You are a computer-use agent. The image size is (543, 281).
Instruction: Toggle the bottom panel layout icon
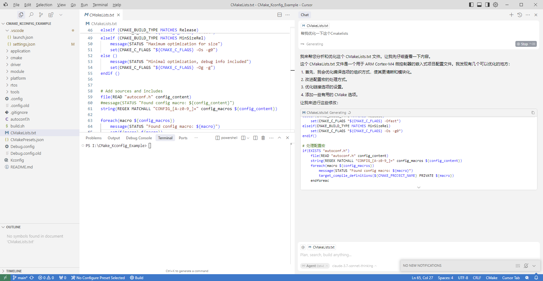pos(479,5)
